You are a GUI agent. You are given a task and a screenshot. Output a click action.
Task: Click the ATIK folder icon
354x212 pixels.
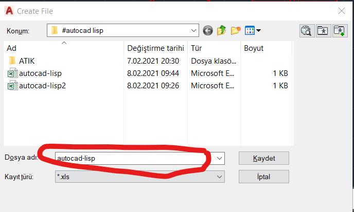click(12, 61)
